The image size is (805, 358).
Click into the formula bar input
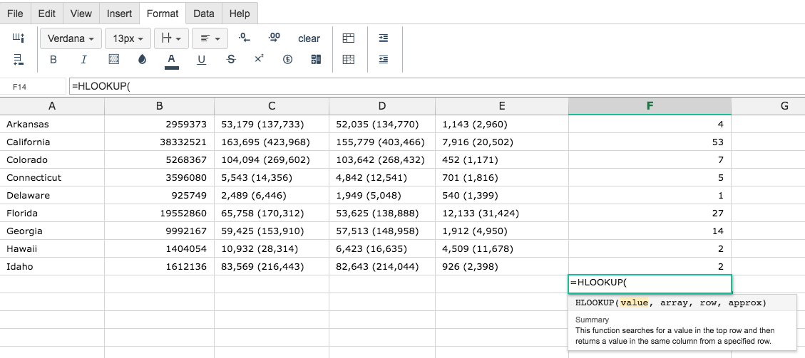tap(436, 87)
